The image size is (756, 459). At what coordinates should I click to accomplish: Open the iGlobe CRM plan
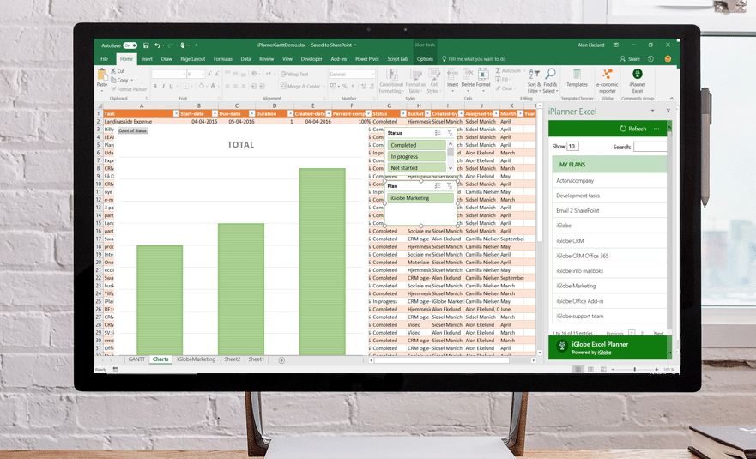609,240
